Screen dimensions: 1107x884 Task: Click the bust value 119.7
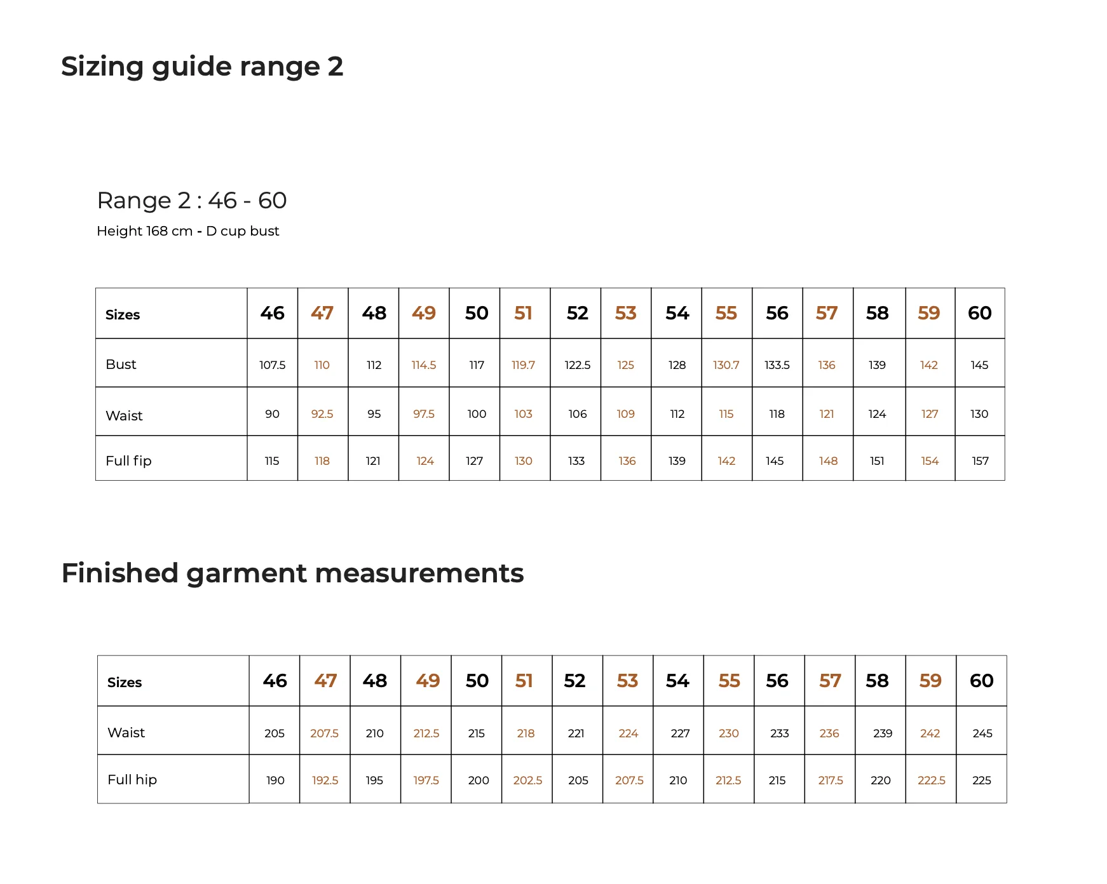click(x=523, y=365)
